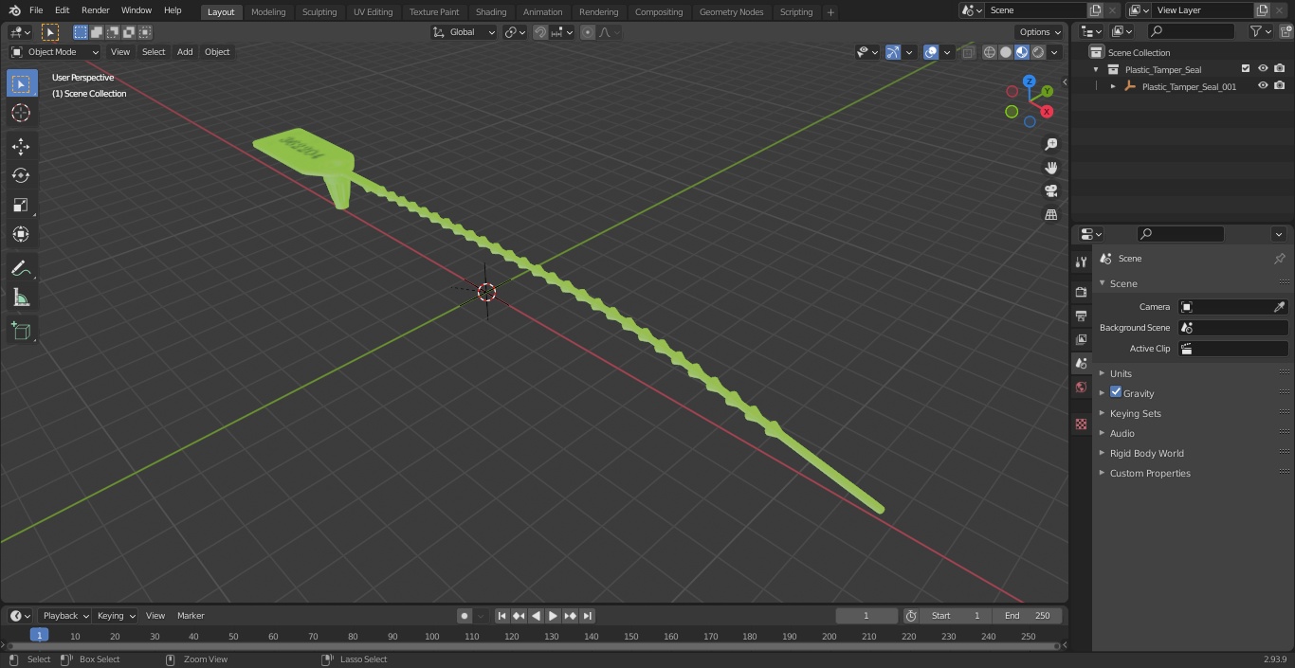Play the animation forward
The height and width of the screenshot is (668, 1295).
point(553,616)
